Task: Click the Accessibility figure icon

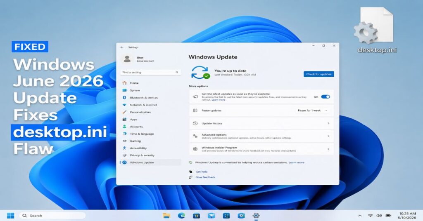Action: (124, 148)
